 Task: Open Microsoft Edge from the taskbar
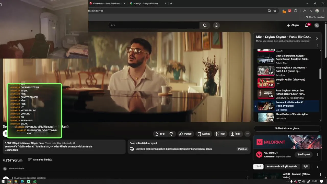pyautogui.click(x=22, y=181)
